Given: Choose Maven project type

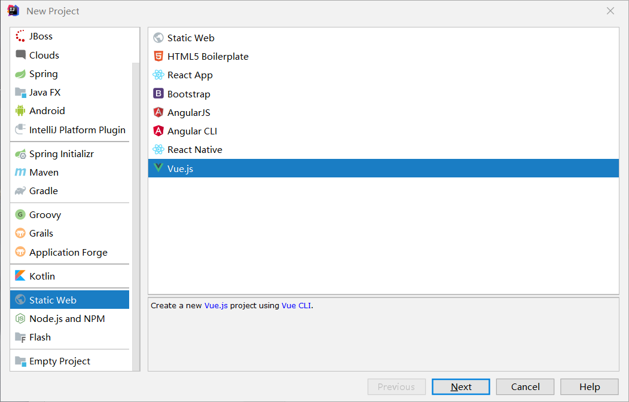Looking at the screenshot, I should 71,173.
